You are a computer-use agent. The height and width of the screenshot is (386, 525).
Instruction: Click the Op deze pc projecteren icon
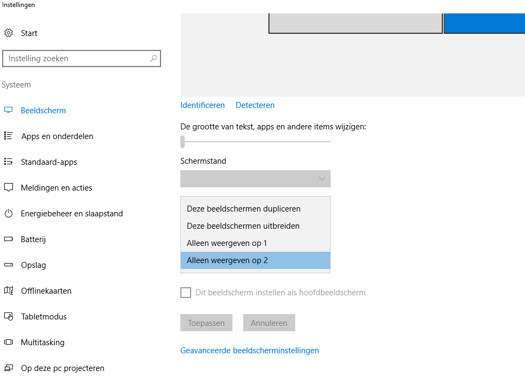tap(9, 368)
